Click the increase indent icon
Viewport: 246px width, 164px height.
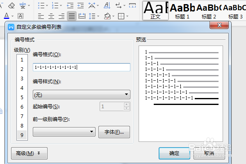coord(80,6)
